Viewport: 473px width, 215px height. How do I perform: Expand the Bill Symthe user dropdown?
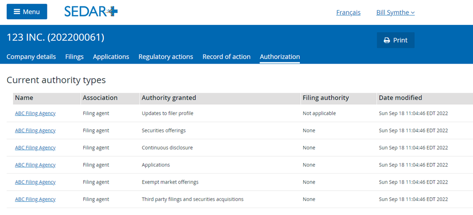pos(396,12)
